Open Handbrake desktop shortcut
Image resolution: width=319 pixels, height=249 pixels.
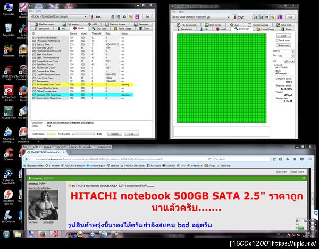[9, 50]
